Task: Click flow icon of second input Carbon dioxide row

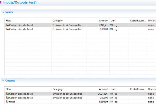Action: pos(7,29)
